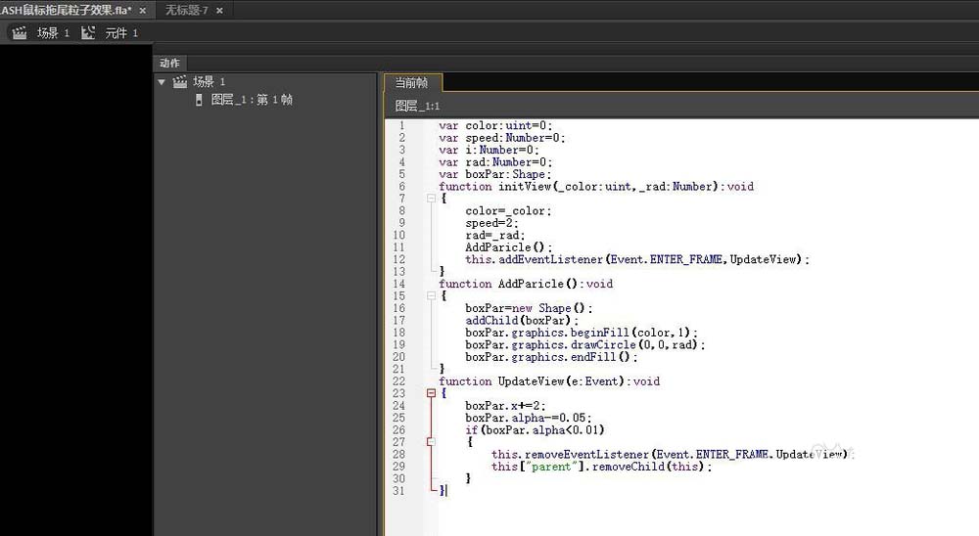Click the 'boxPar.alpha-=0.05;' code line
The image size is (979, 536).
[529, 418]
